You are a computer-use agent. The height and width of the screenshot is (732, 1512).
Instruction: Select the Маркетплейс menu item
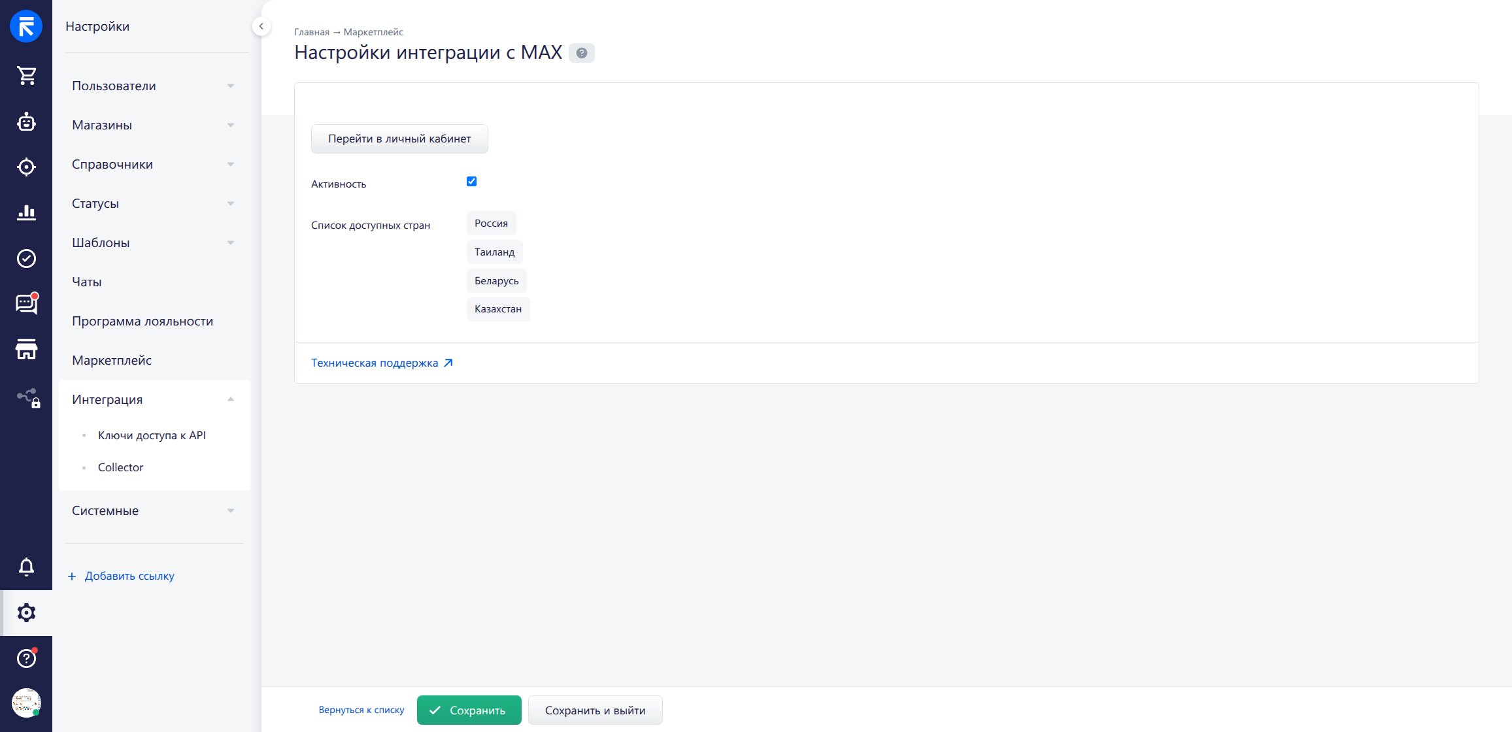[112, 360]
